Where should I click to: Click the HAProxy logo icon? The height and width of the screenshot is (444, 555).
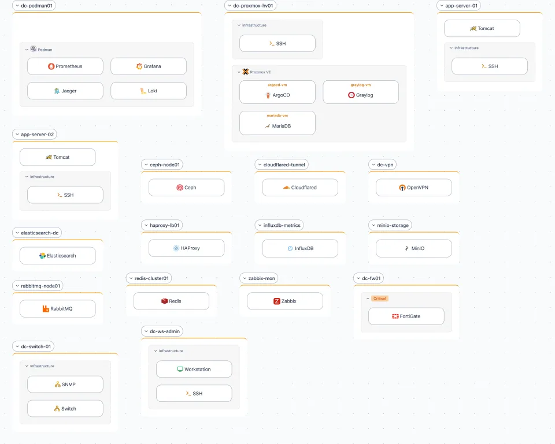point(176,248)
